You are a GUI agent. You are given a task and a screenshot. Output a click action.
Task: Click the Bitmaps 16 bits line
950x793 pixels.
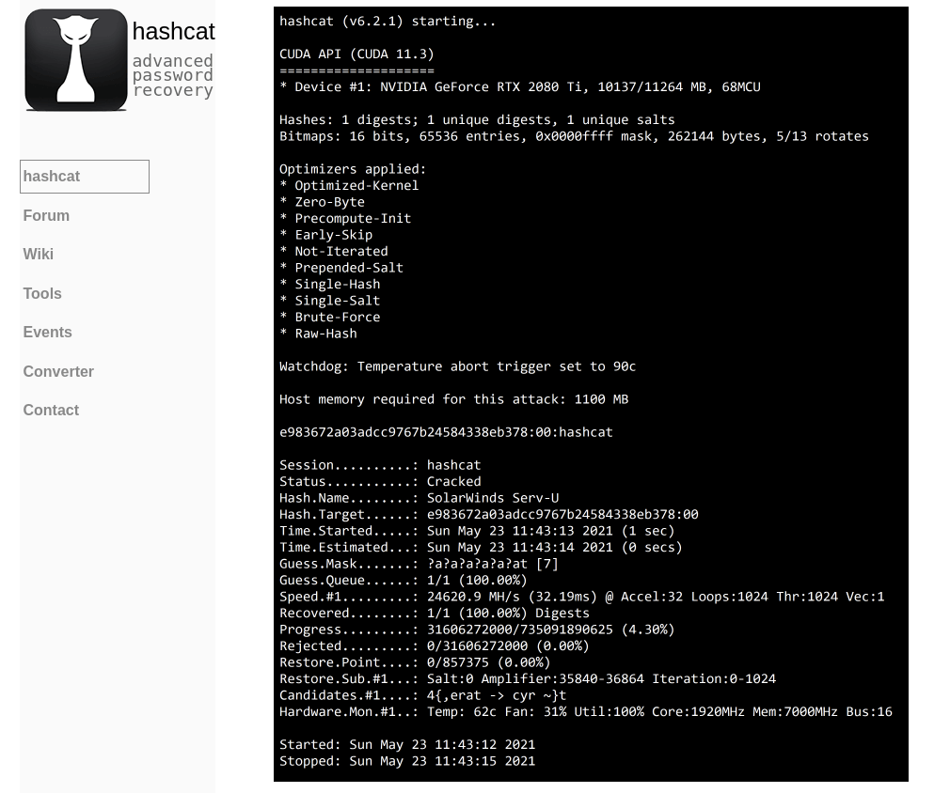(x=574, y=136)
